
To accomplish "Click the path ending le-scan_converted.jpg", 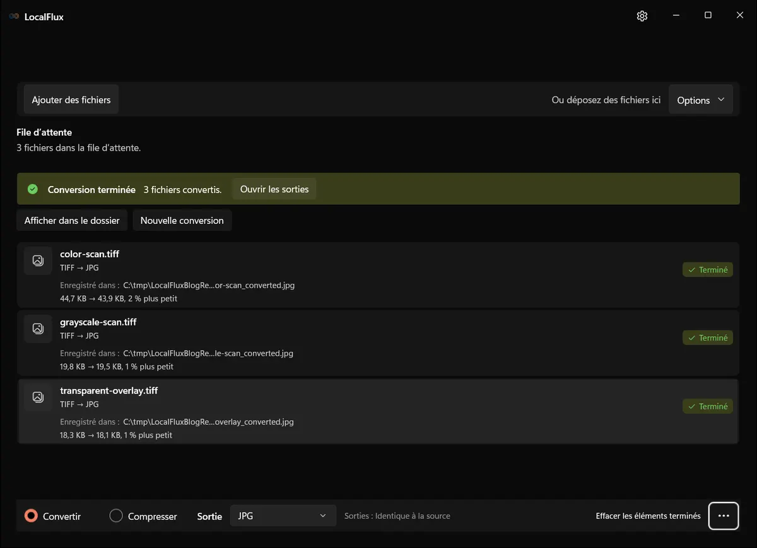I will [x=208, y=353].
